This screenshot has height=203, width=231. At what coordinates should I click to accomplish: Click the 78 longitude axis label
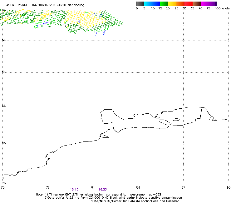click(48, 187)
